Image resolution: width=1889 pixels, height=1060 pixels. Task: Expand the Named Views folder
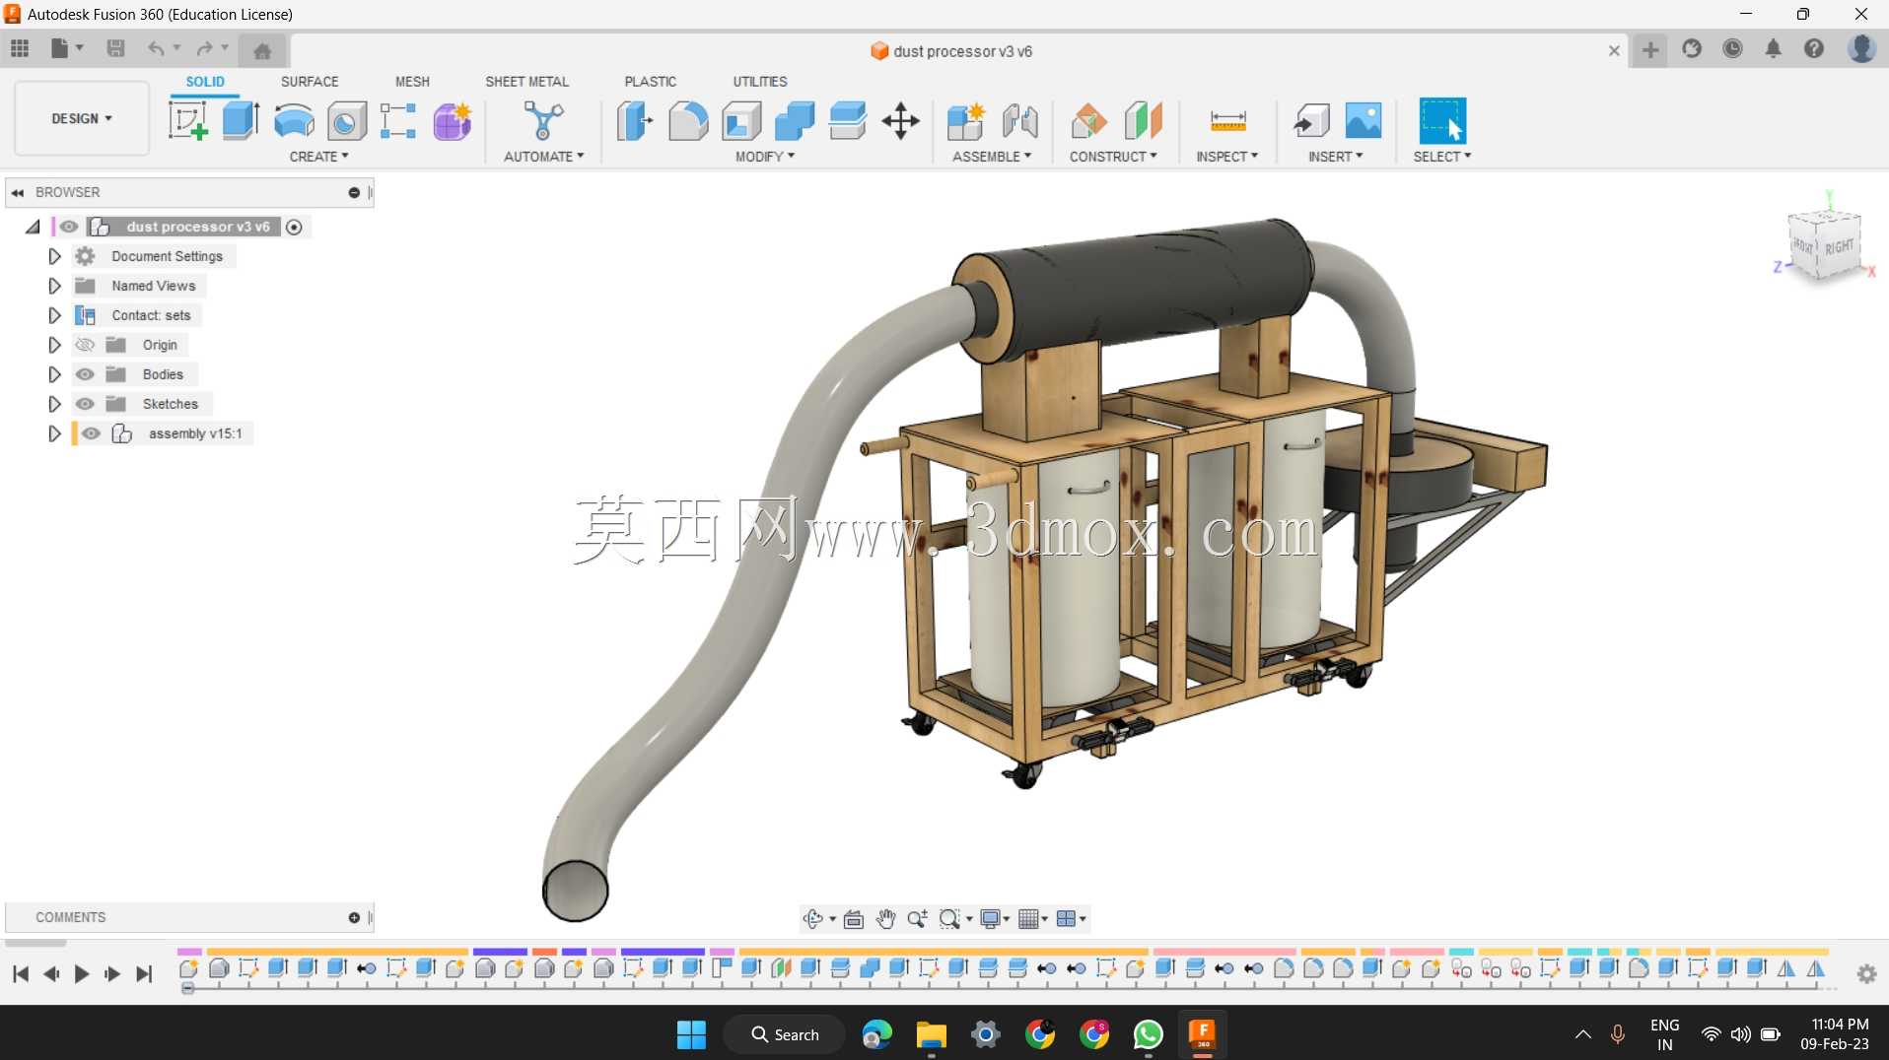tap(55, 286)
